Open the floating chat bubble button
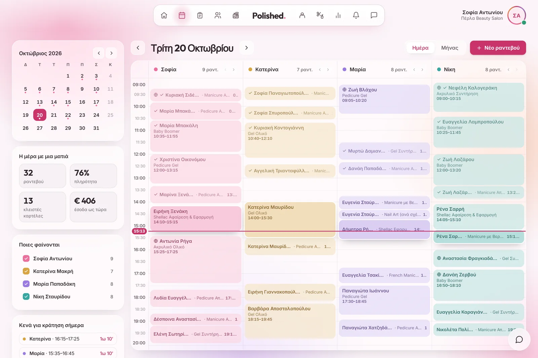This screenshot has width=538, height=358. pos(519,340)
